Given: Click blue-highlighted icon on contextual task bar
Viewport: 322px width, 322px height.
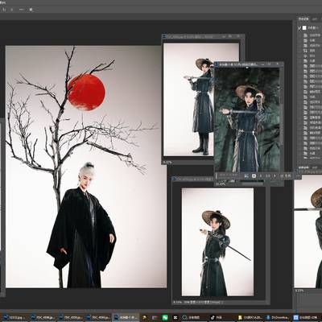Looking at the screenshot, I should (x=246, y=176).
